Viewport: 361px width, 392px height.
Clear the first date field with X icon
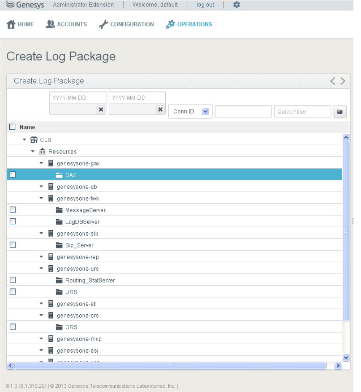101,109
